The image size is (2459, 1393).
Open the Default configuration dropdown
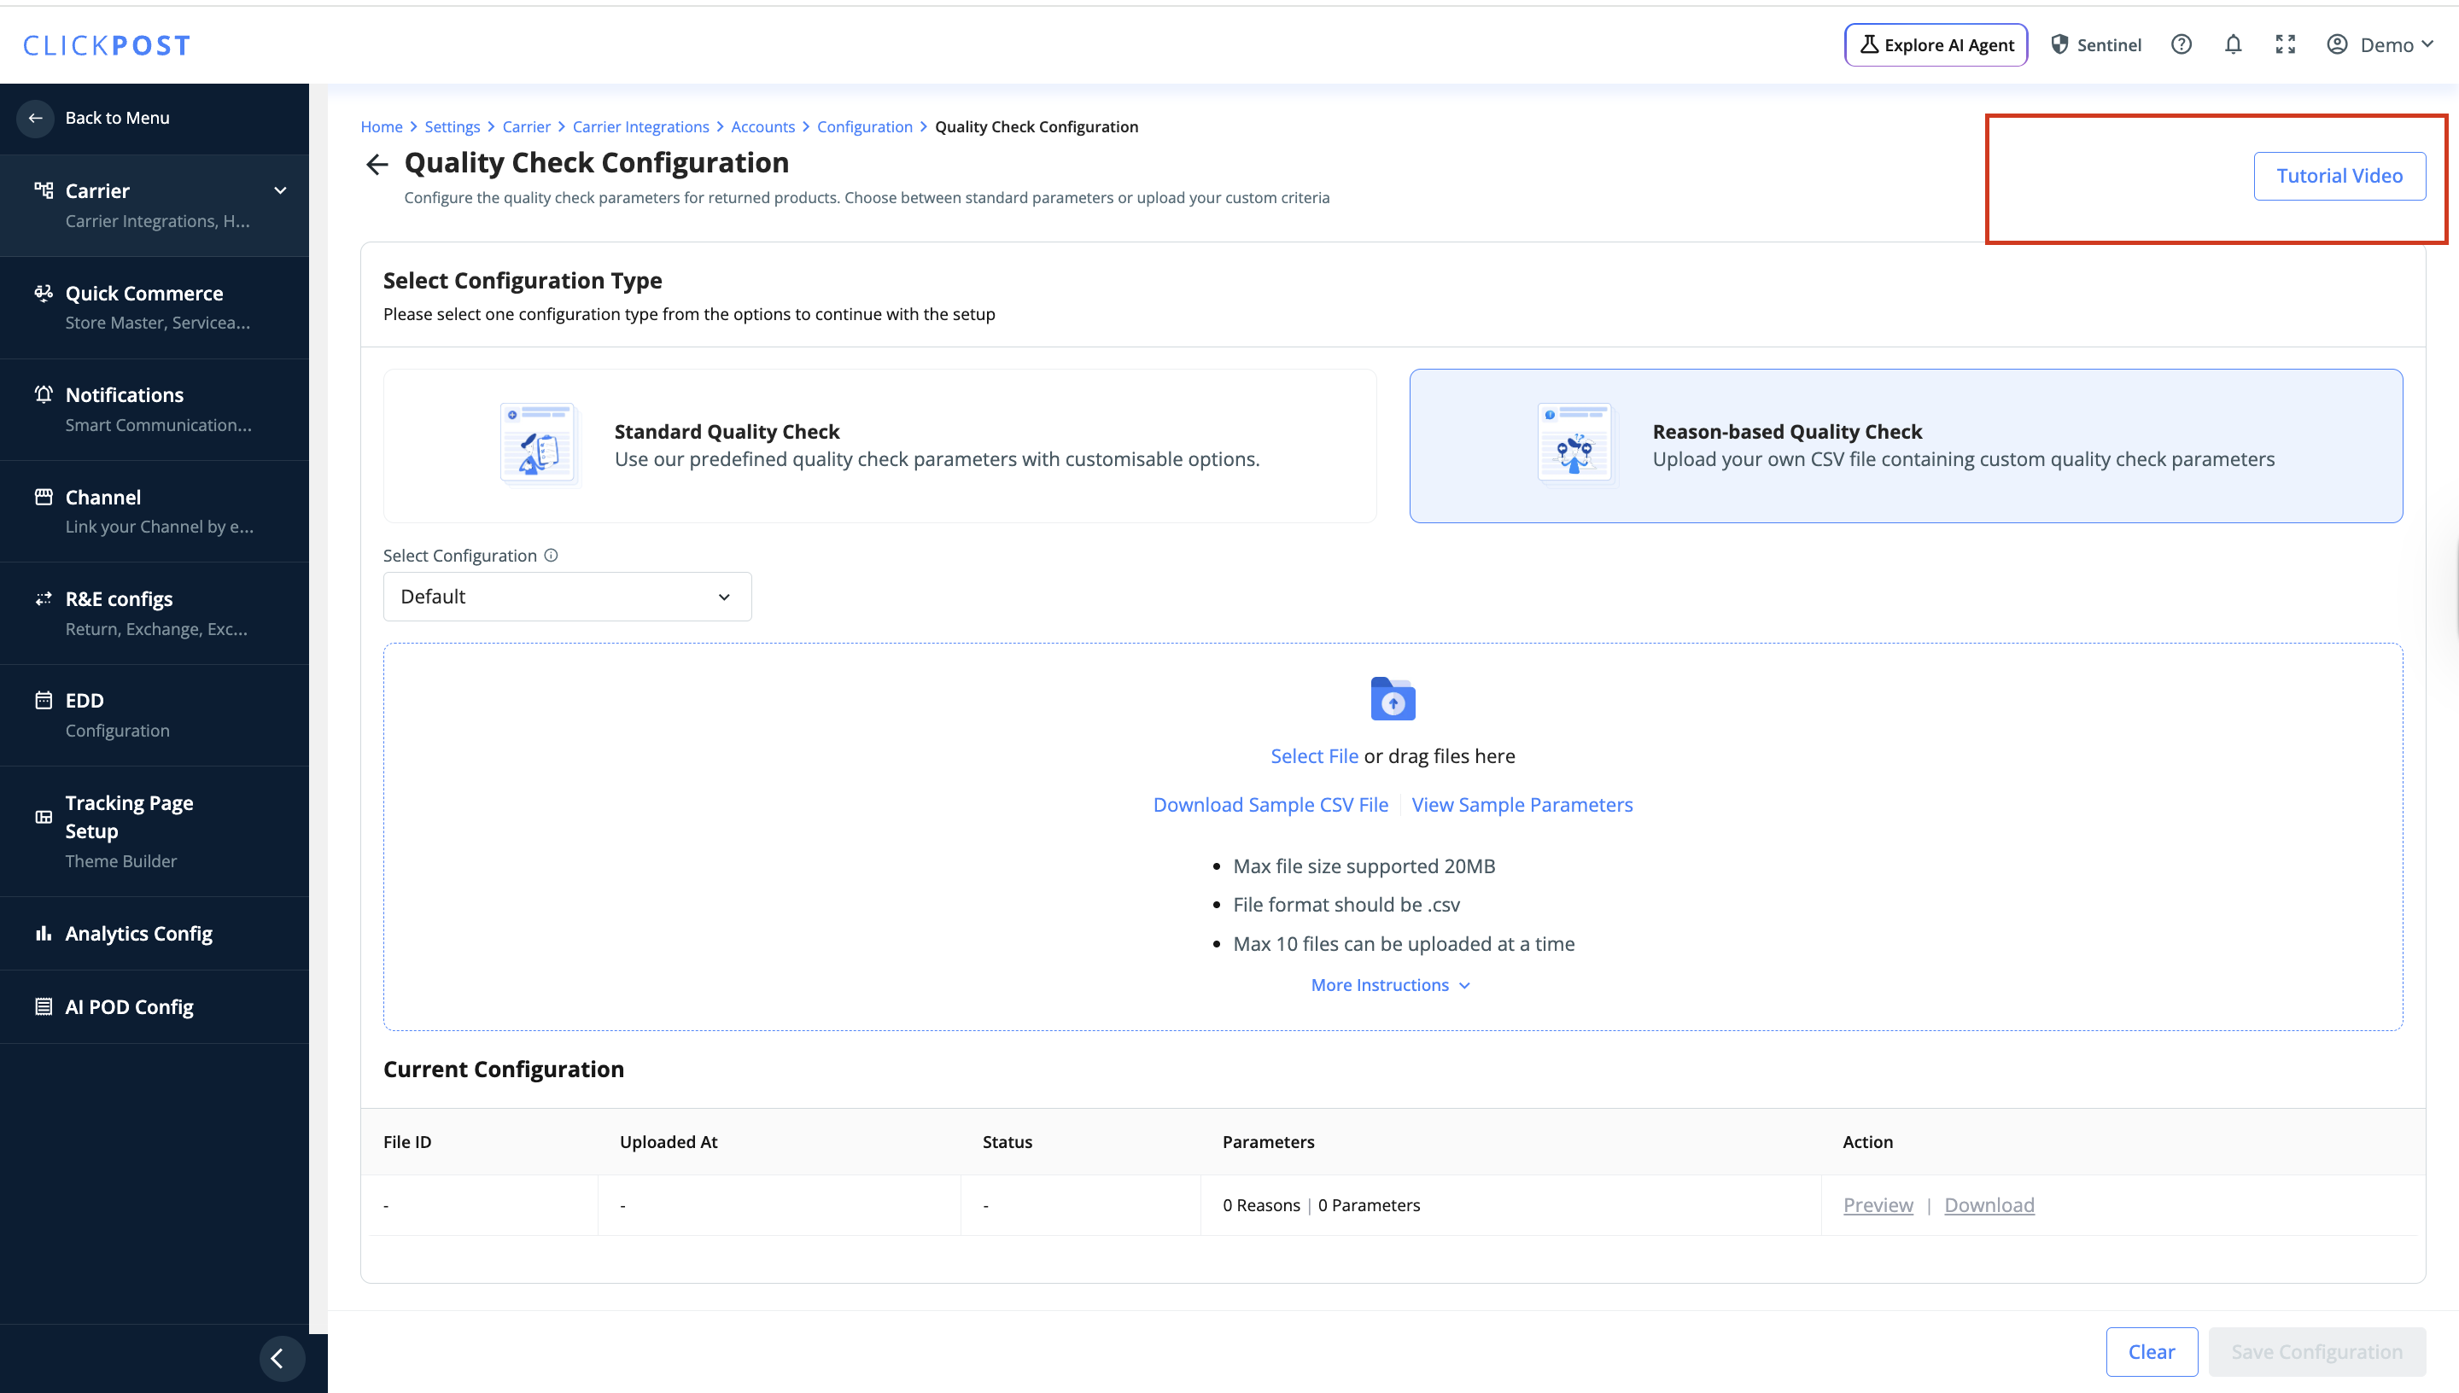566,597
